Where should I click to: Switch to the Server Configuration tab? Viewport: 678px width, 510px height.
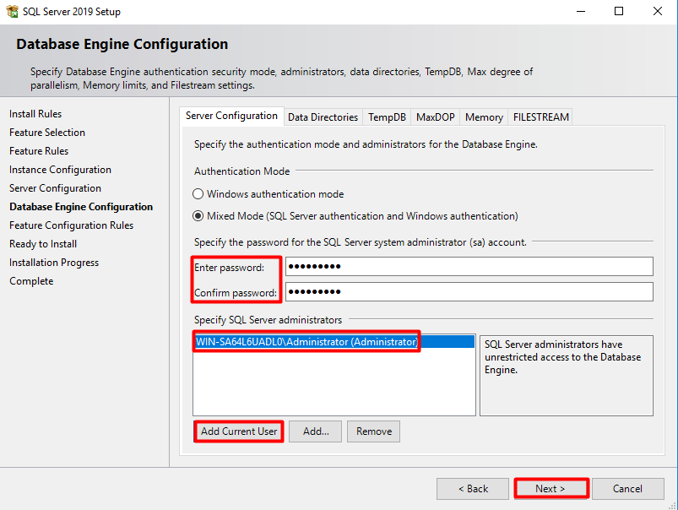231,116
